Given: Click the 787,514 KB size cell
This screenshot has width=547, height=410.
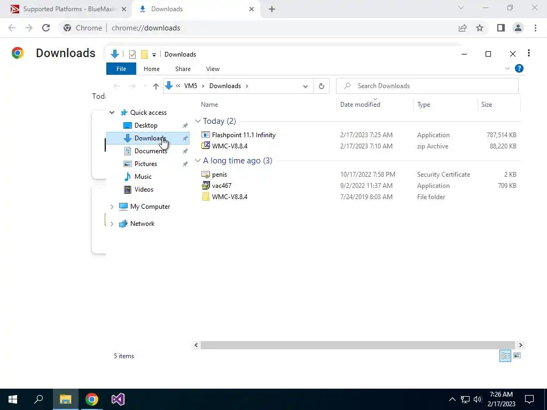Looking at the screenshot, I should [501, 135].
